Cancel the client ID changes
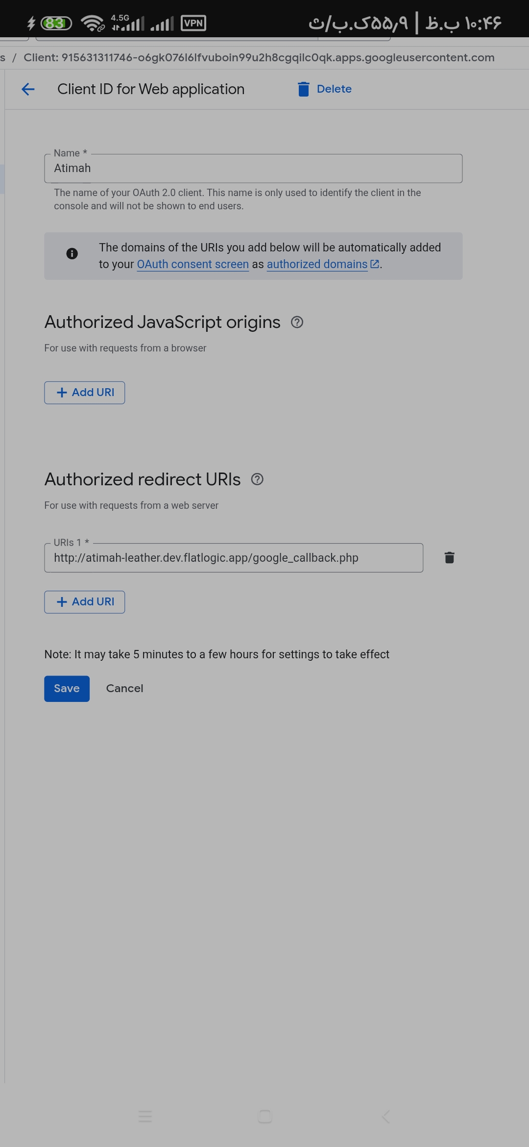Viewport: 529px width, 1147px height. [124, 689]
